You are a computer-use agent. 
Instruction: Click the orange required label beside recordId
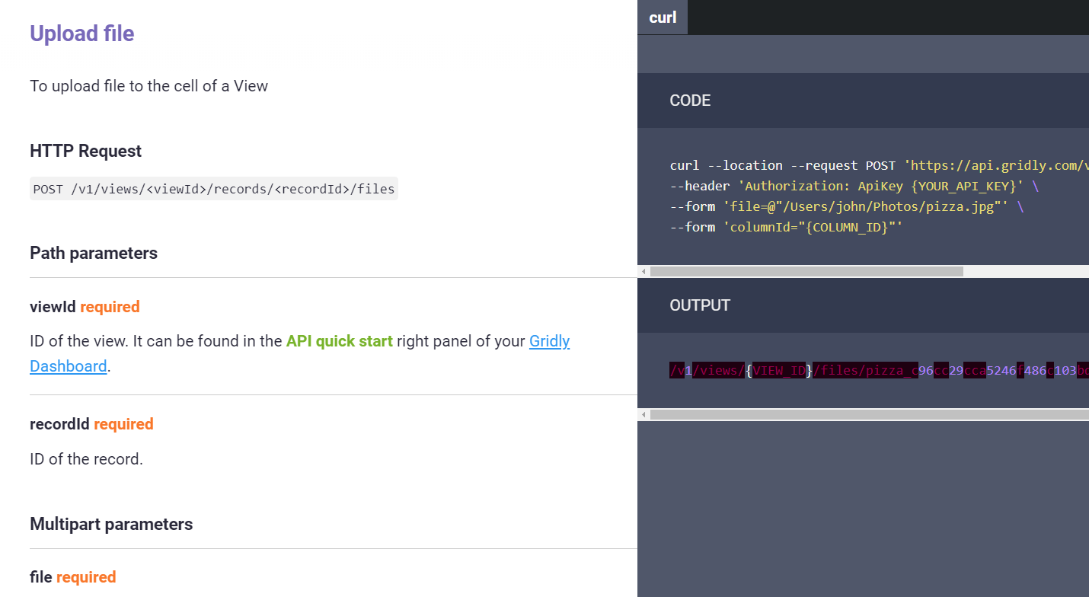(123, 424)
